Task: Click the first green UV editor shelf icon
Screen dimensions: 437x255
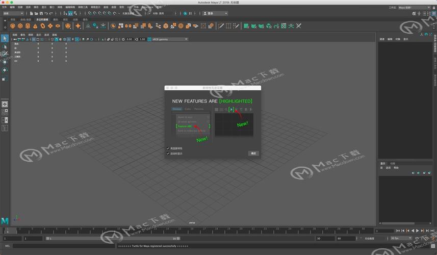Action: [246, 26]
